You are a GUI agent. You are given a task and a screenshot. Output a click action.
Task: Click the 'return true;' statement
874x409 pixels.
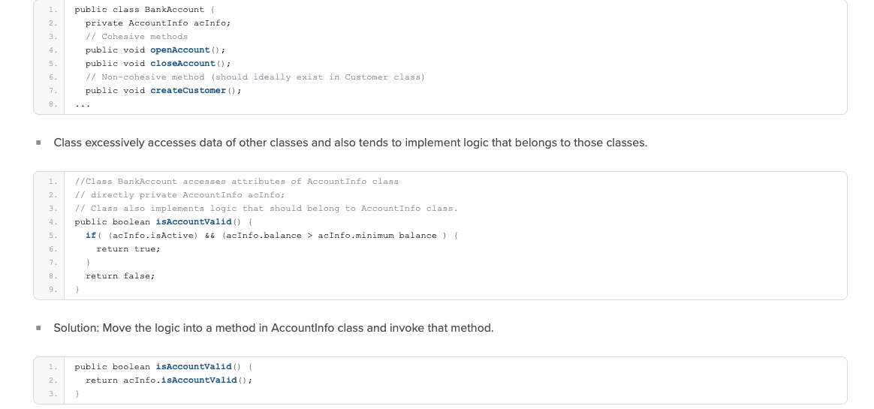[128, 249]
